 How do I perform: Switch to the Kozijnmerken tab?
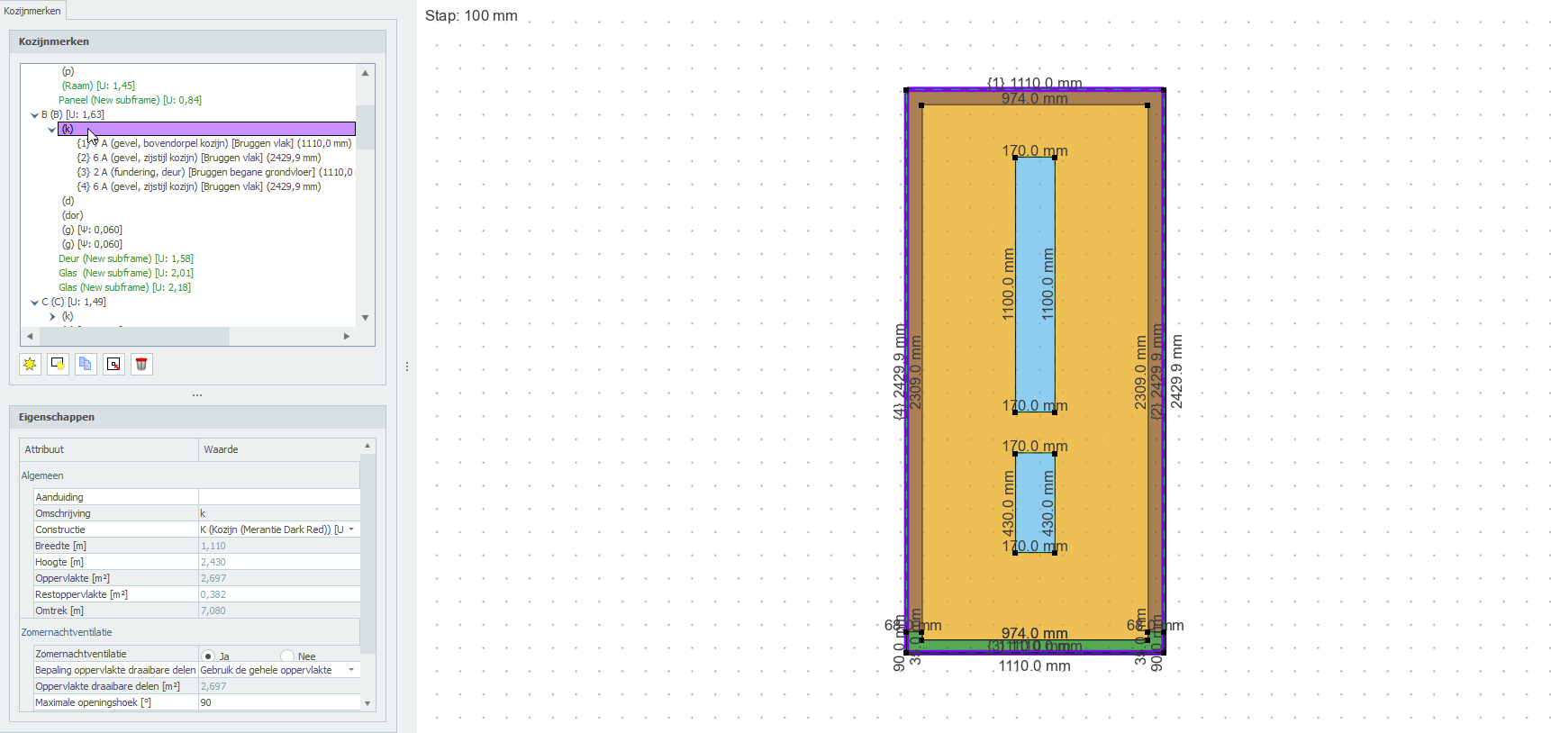pos(32,11)
